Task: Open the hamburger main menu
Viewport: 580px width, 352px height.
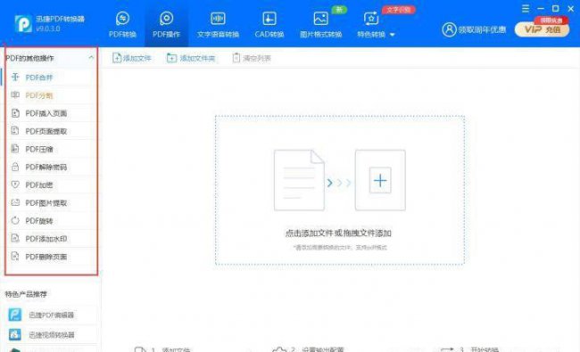Action: 526,9
